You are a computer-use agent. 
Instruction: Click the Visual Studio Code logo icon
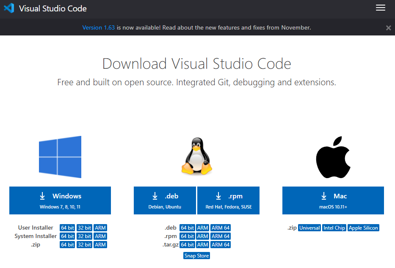click(9, 8)
